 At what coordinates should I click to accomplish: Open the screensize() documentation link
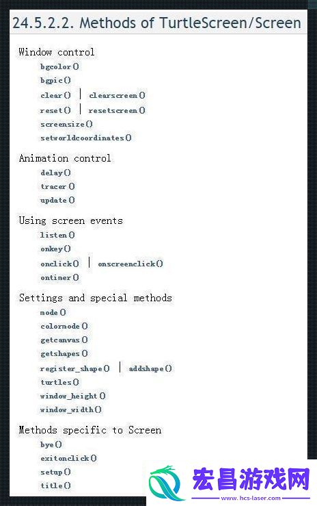click(x=67, y=124)
